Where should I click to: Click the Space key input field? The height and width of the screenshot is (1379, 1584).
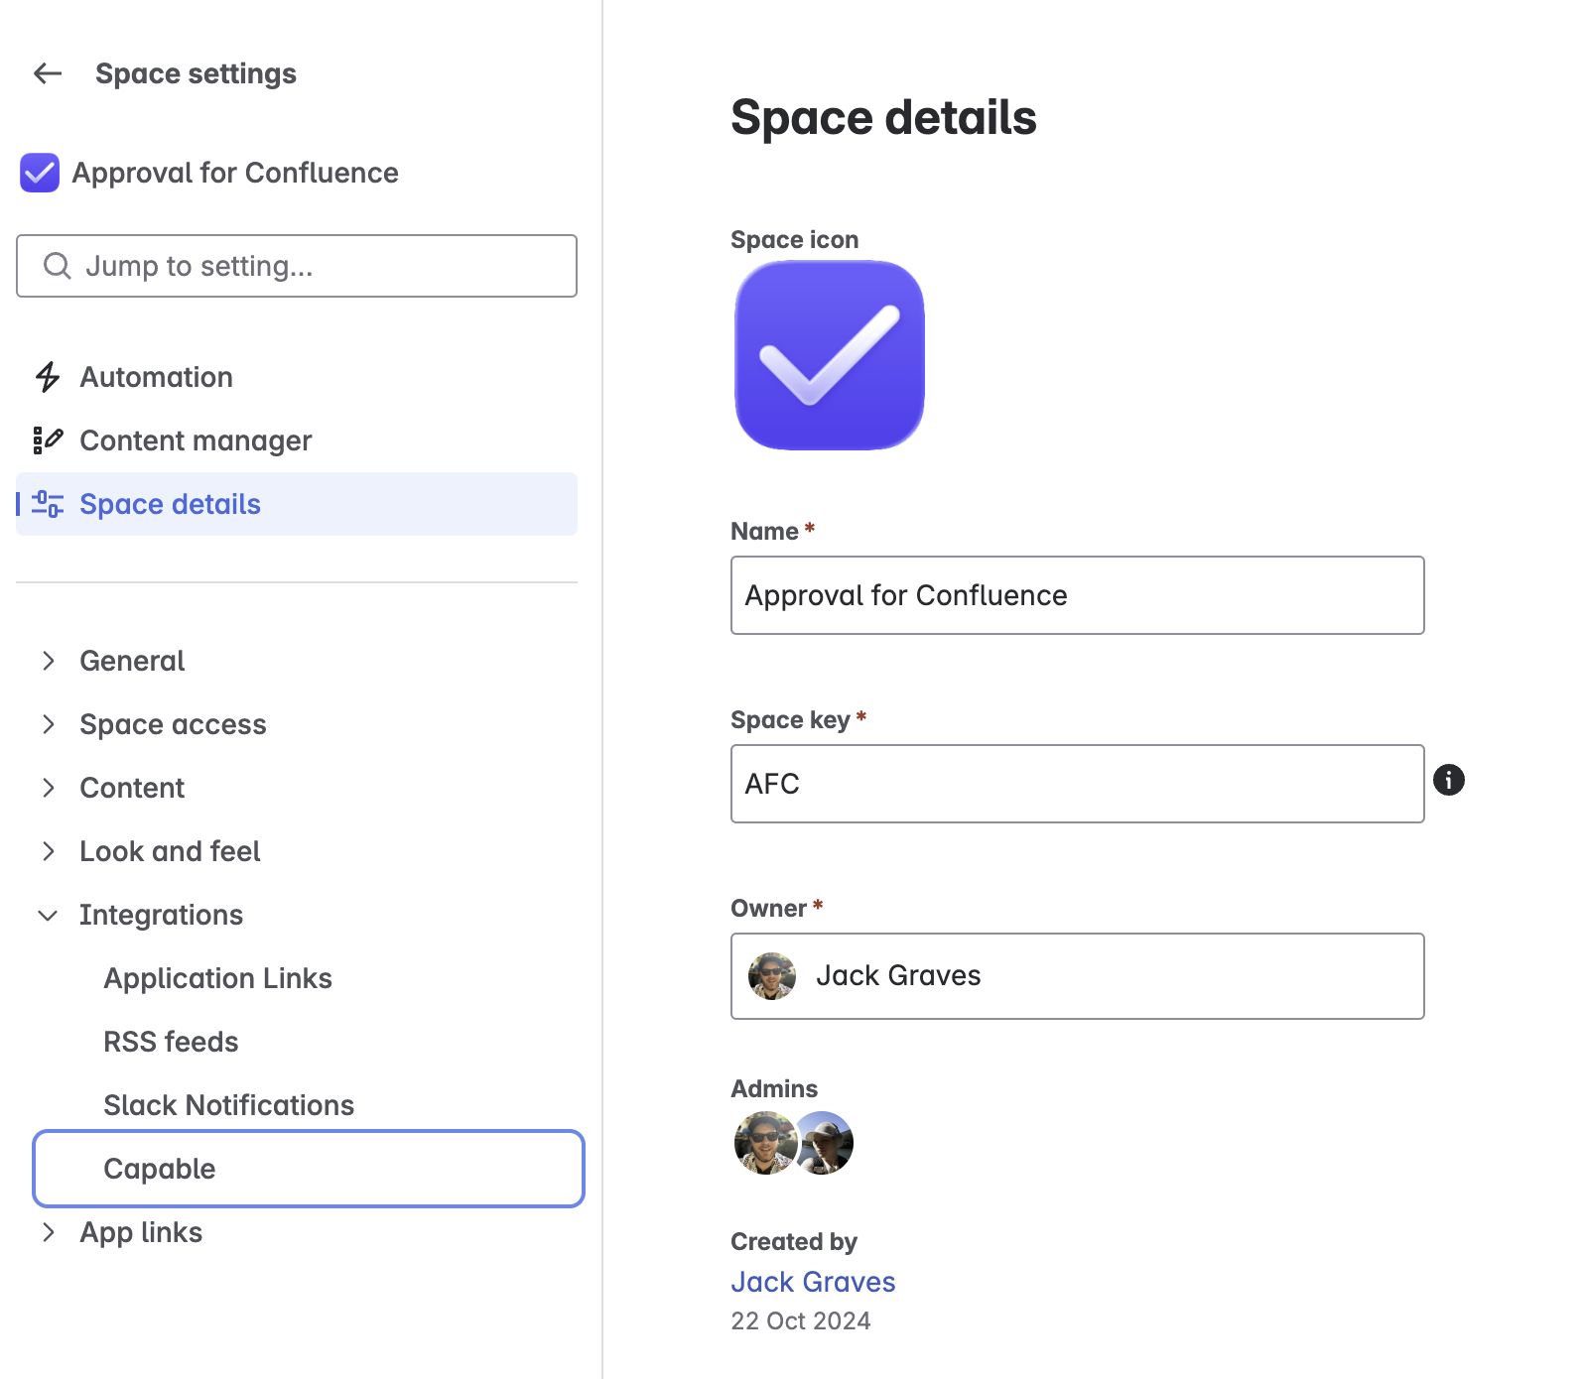[x=1077, y=784]
